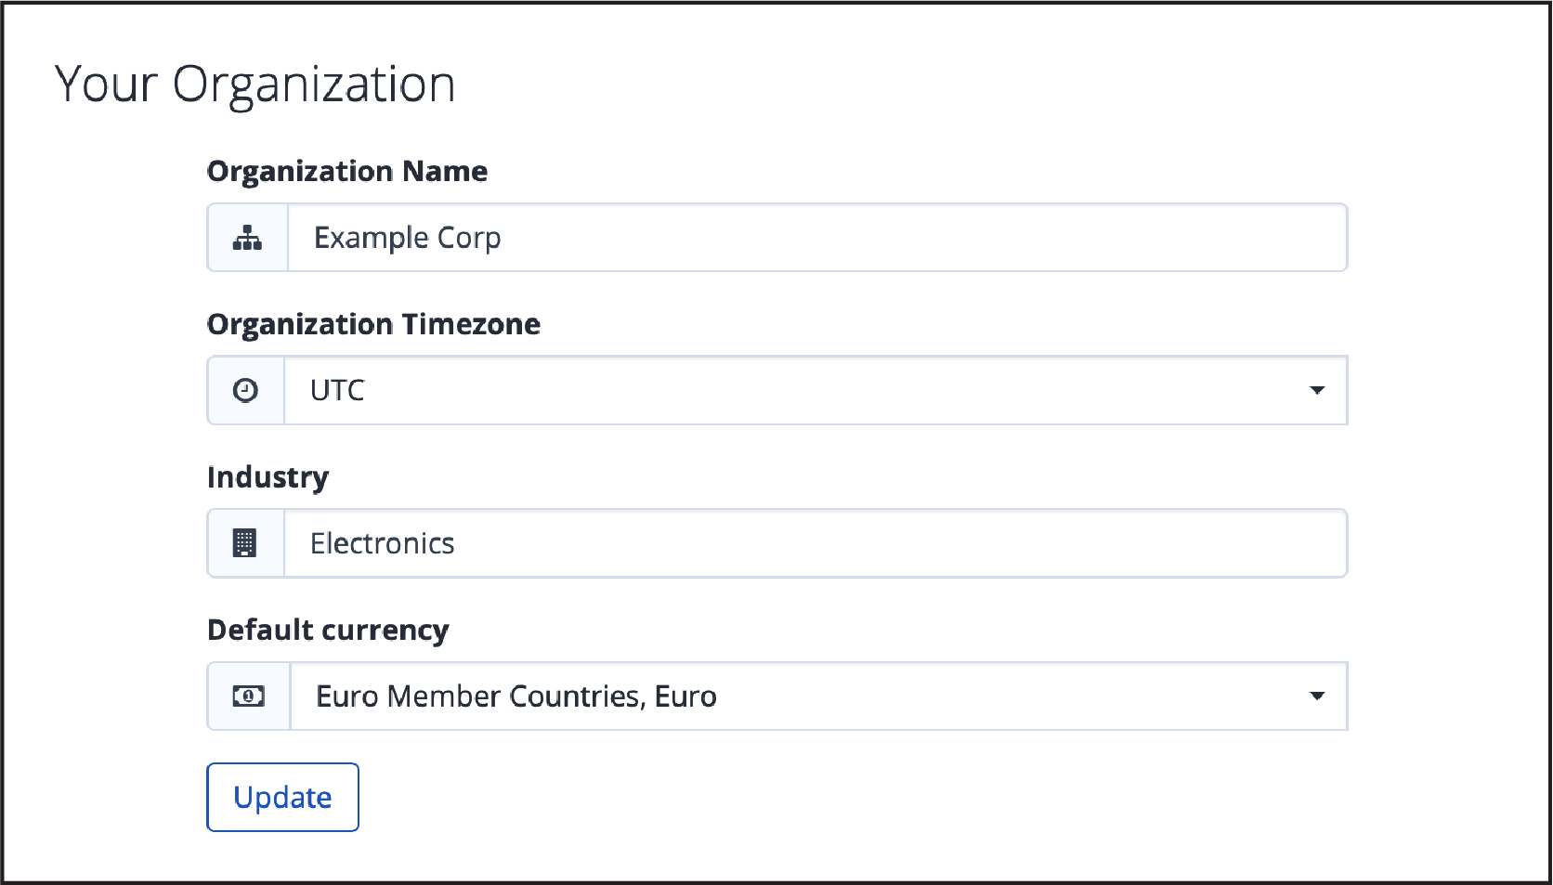This screenshot has width=1553, height=885.
Task: Click the money bill currency icon
Action: coord(248,696)
